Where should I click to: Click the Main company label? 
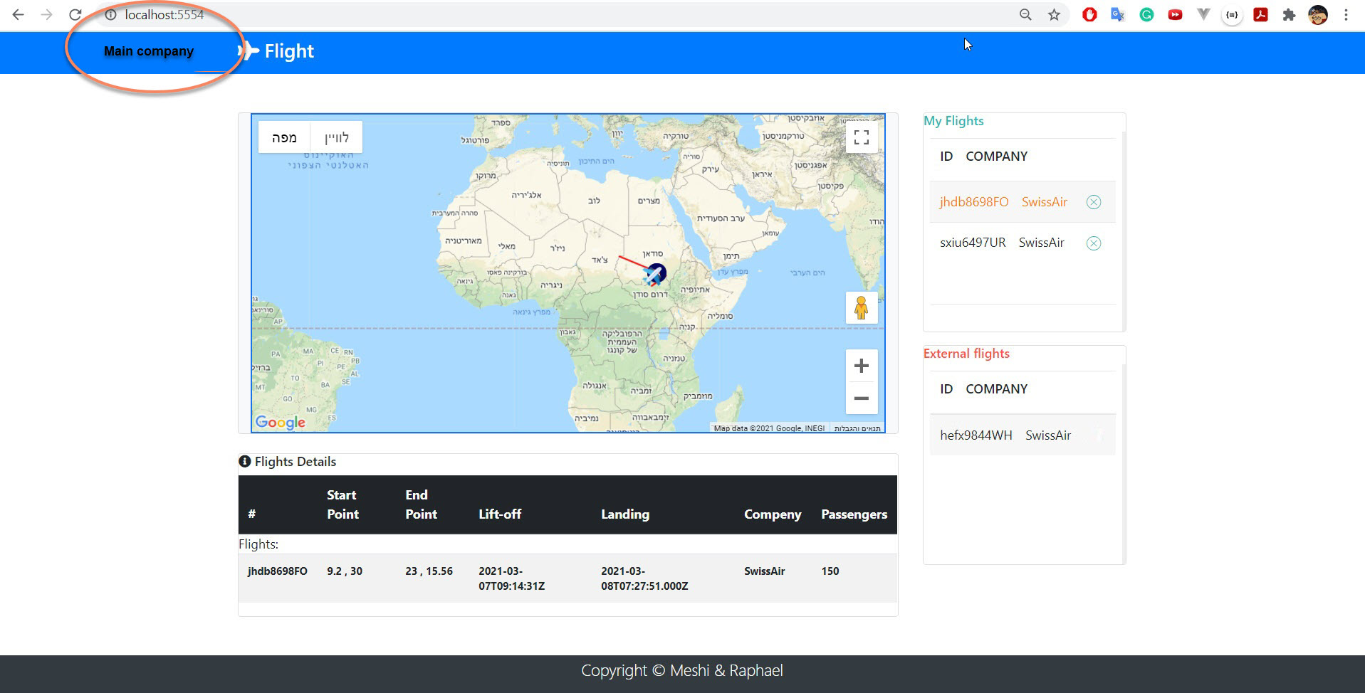point(149,51)
